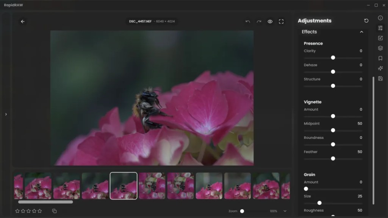The image size is (388, 218).
Task: Set rating to one star
Action: click(x=17, y=211)
